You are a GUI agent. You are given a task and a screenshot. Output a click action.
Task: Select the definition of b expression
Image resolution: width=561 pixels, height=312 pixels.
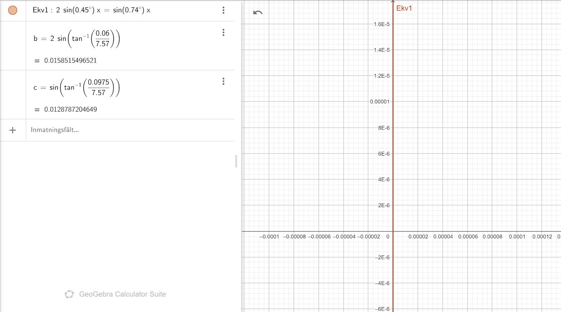pyautogui.click(x=77, y=39)
